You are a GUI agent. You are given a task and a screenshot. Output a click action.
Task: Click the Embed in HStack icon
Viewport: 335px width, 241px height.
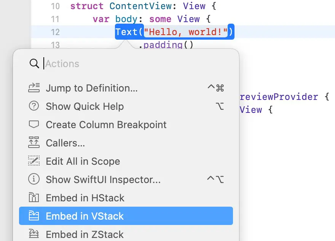pyautogui.click(x=34, y=198)
